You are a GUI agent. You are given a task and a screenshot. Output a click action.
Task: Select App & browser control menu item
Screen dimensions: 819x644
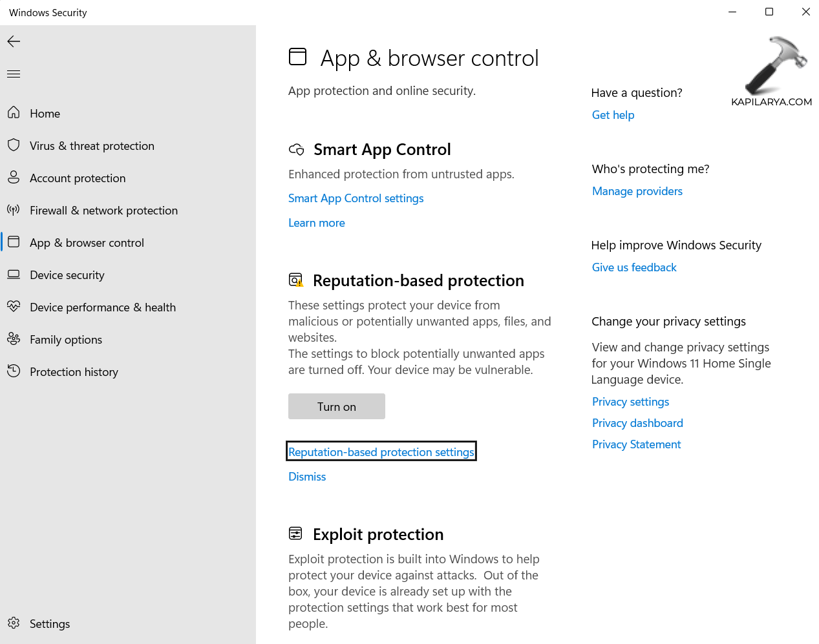[x=87, y=243]
